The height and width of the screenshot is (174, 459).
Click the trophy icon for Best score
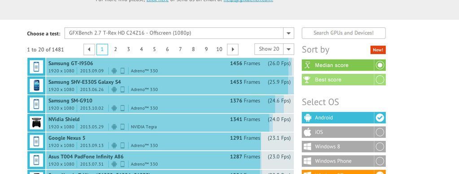pyautogui.click(x=307, y=80)
